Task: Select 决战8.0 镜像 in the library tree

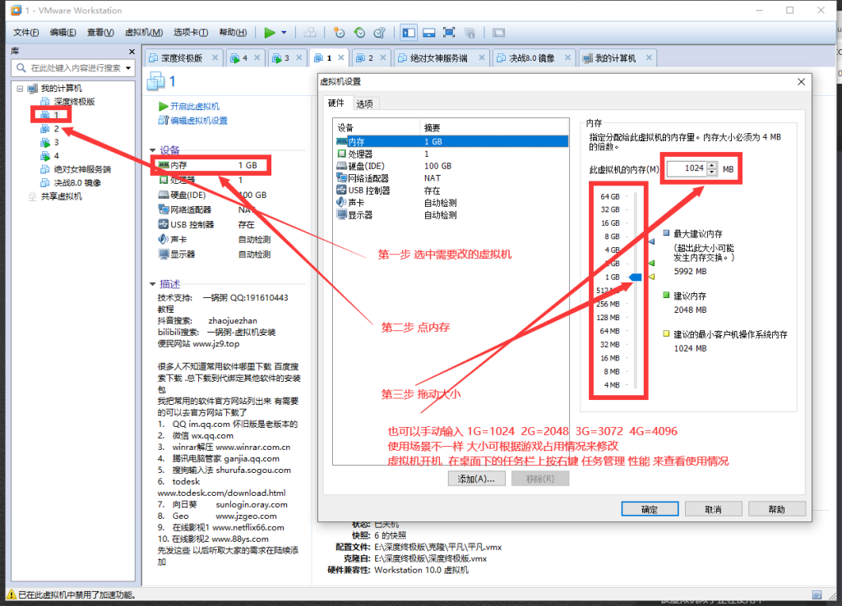Action: coord(77,183)
